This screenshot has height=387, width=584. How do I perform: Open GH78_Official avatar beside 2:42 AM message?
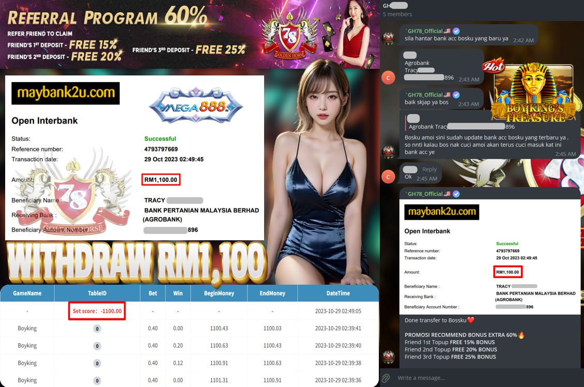tap(388, 38)
